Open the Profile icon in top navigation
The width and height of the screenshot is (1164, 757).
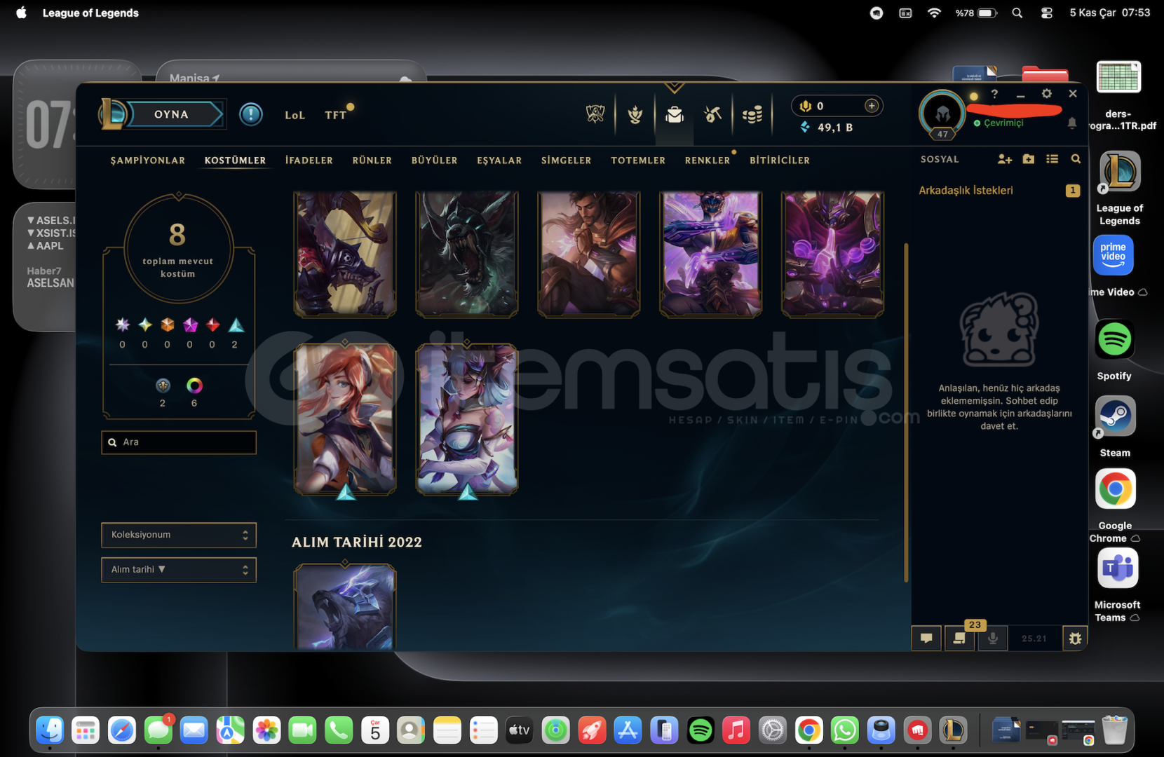click(635, 114)
